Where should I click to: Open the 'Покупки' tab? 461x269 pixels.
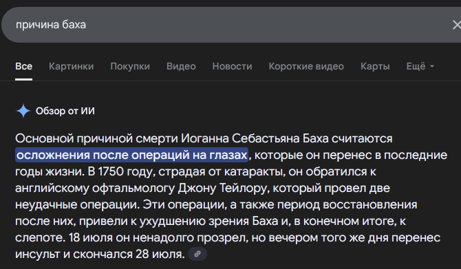coord(130,67)
